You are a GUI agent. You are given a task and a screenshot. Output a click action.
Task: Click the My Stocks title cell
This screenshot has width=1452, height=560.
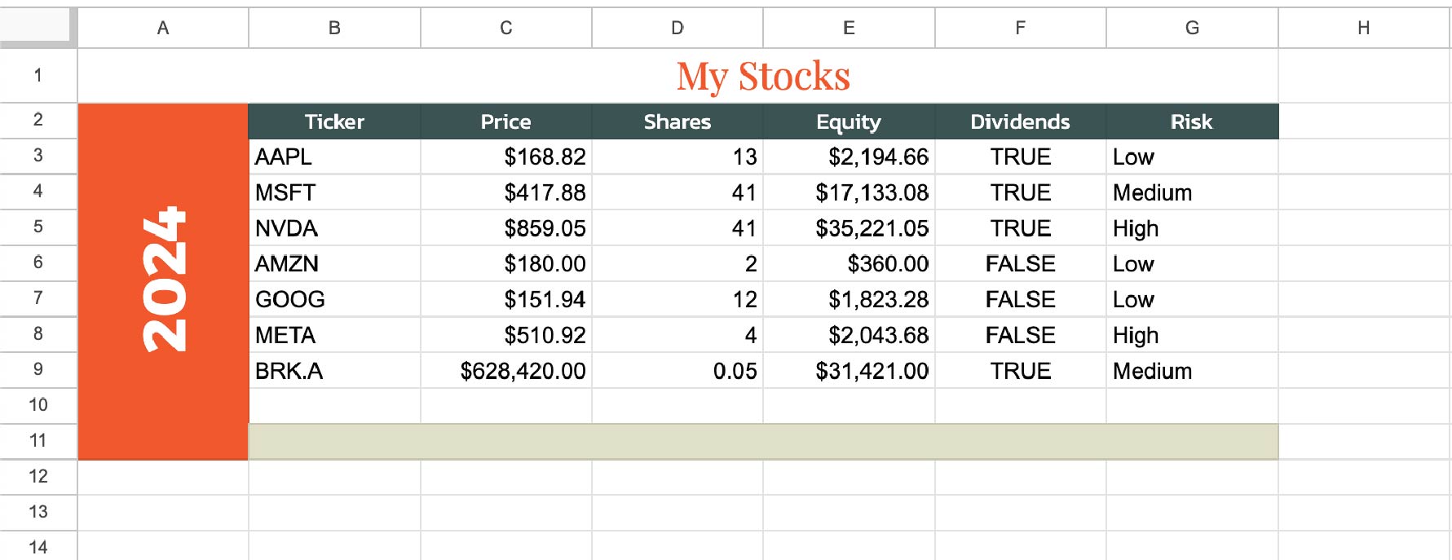[762, 75]
